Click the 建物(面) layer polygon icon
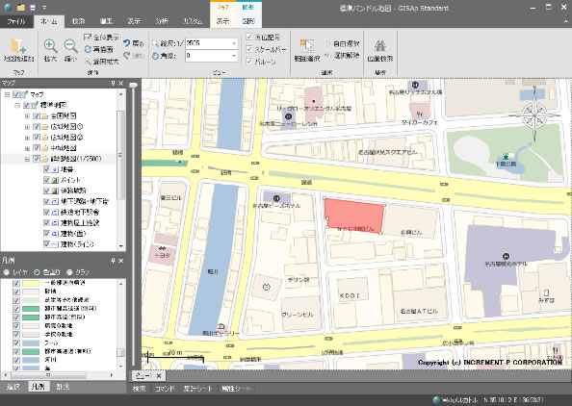Image resolution: width=572 pixels, height=406 pixels. click(x=55, y=233)
